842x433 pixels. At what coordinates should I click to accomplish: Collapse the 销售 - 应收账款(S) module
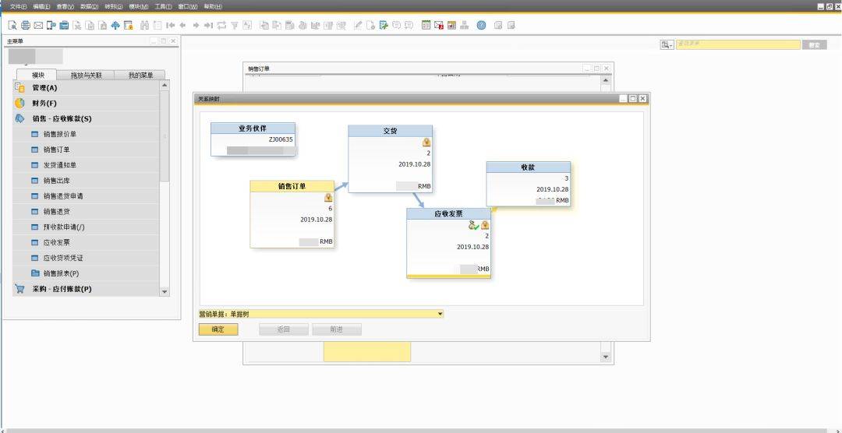point(62,118)
